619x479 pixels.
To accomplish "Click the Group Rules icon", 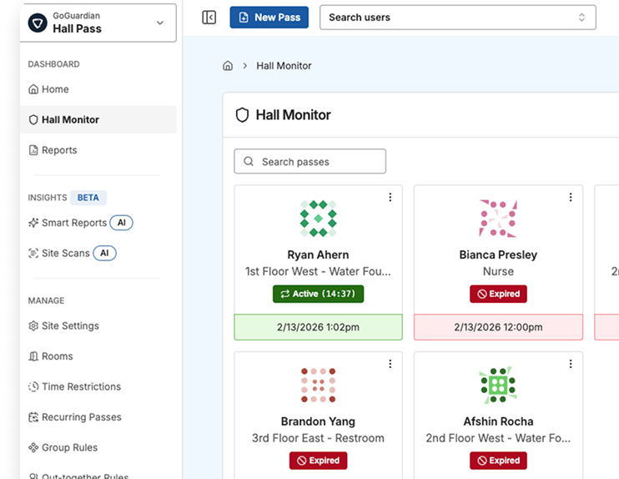I will click(x=33, y=447).
